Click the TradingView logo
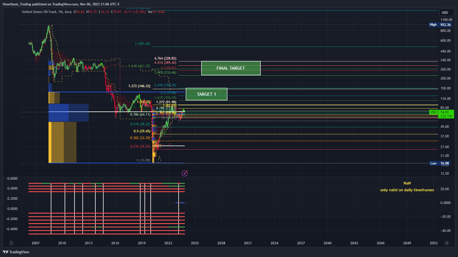The image size is (458, 257). tap(16, 252)
